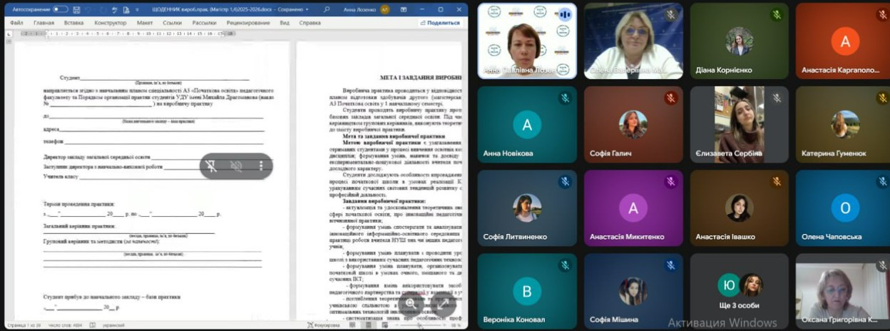Click muted mic icon on Катерина Гуменюк tile
Image resolution: width=890 pixels, height=331 pixels.
[883, 98]
